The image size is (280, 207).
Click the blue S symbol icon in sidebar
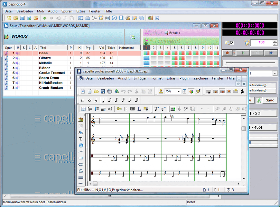[x=81, y=145]
